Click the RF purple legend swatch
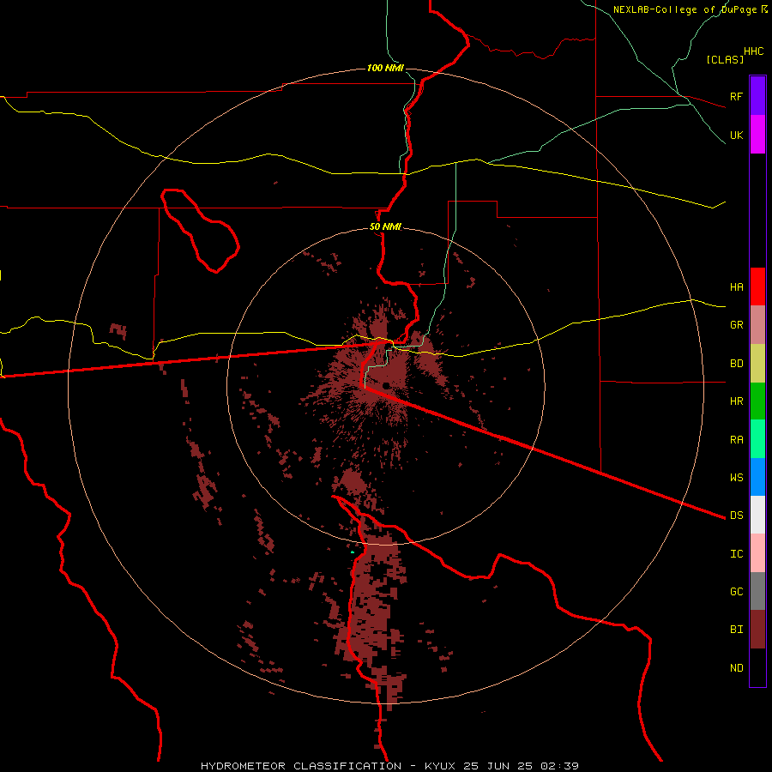This screenshot has width=772, height=772. point(757,96)
